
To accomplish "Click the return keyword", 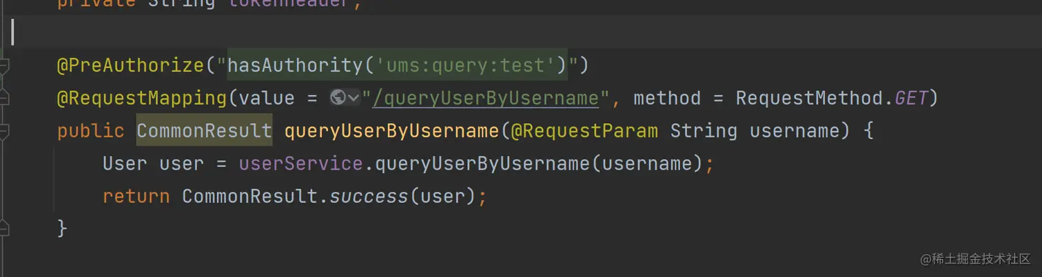I will pyautogui.click(x=136, y=197).
